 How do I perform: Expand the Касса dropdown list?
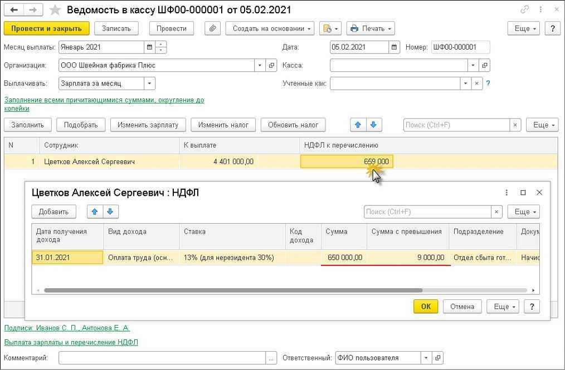pyautogui.click(x=473, y=66)
